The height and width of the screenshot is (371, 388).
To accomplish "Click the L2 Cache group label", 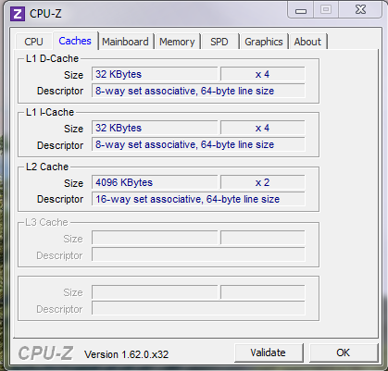I will [47, 167].
